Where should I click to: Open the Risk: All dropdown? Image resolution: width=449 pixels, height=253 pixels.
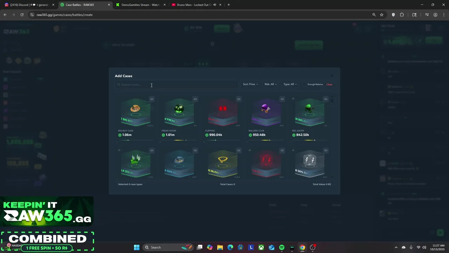point(270,84)
